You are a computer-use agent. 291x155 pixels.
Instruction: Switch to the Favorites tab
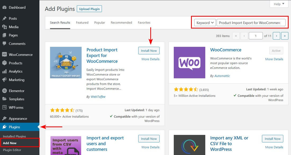(x=144, y=23)
